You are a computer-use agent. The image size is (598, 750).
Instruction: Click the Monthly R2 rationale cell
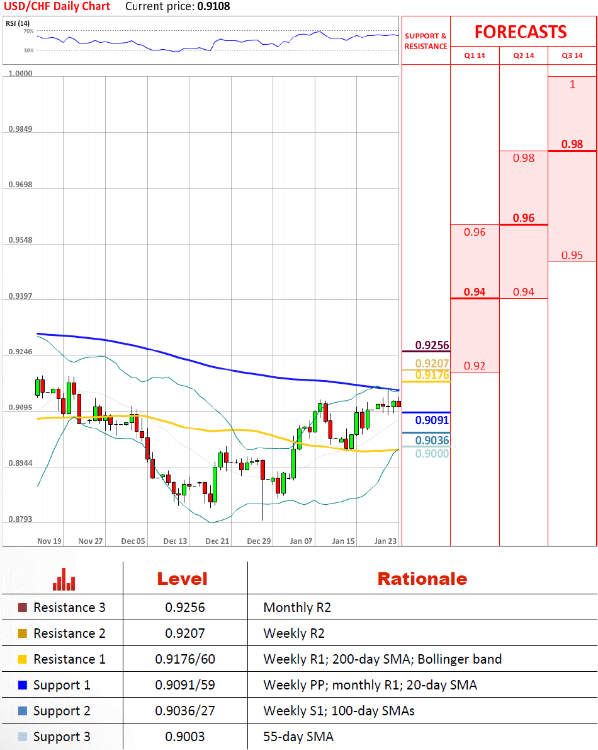[x=297, y=608]
